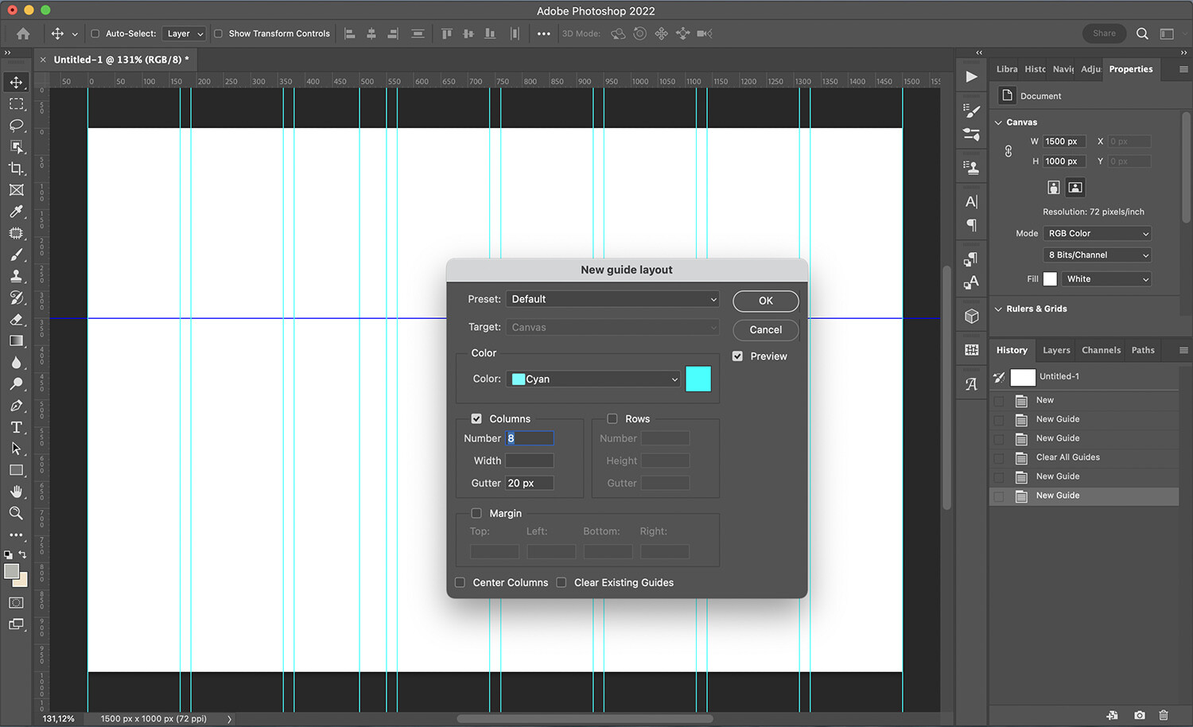
Task: Switch to the Layers tab
Action: point(1056,350)
